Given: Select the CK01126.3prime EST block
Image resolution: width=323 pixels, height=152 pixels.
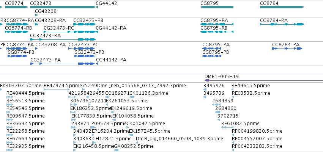Looking at the screenshot, I should point(132,97).
